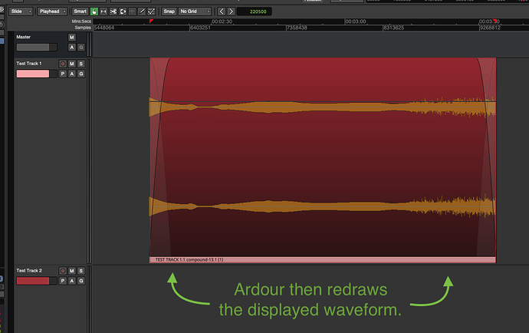Expand the No Grid dropdown
The width and height of the screenshot is (529, 333).
click(195, 12)
